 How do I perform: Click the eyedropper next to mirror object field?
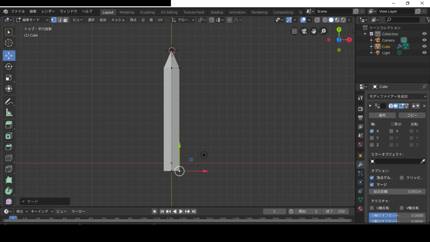coord(422,161)
